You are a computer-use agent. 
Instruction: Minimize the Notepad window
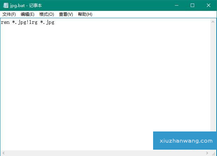click(177, 5)
